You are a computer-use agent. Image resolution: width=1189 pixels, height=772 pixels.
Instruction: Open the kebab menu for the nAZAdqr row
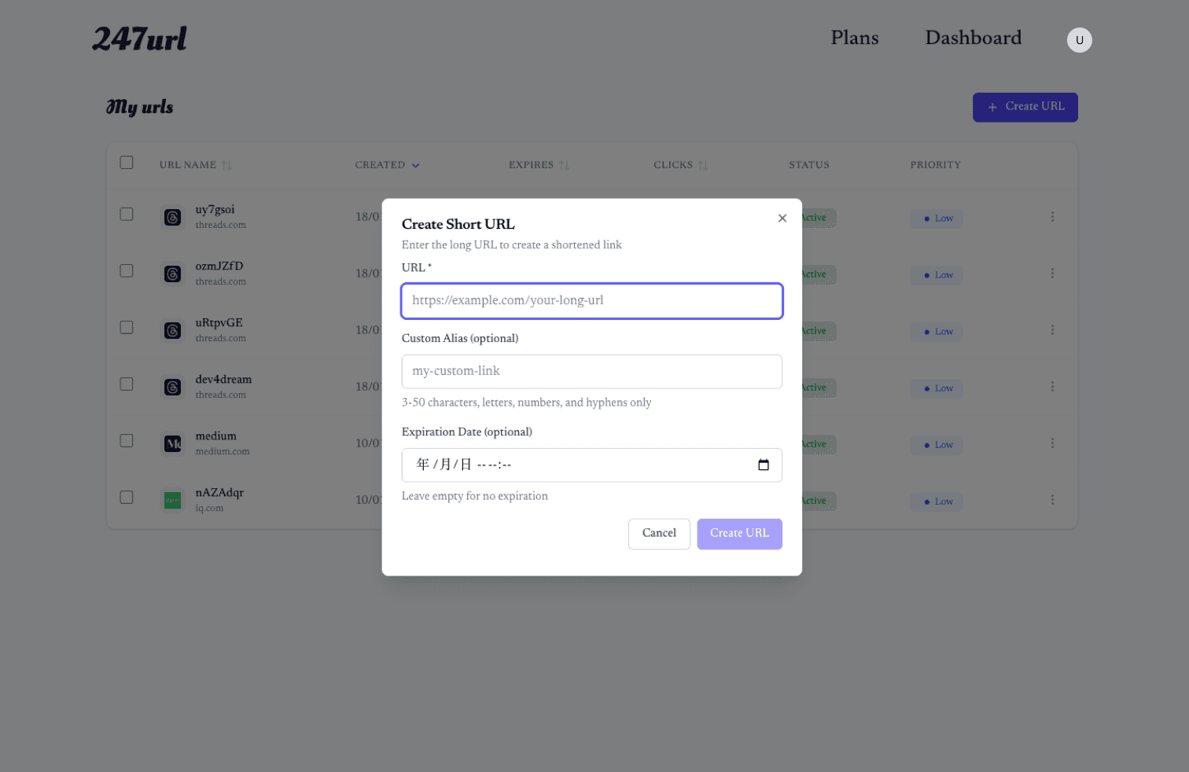tap(1052, 498)
